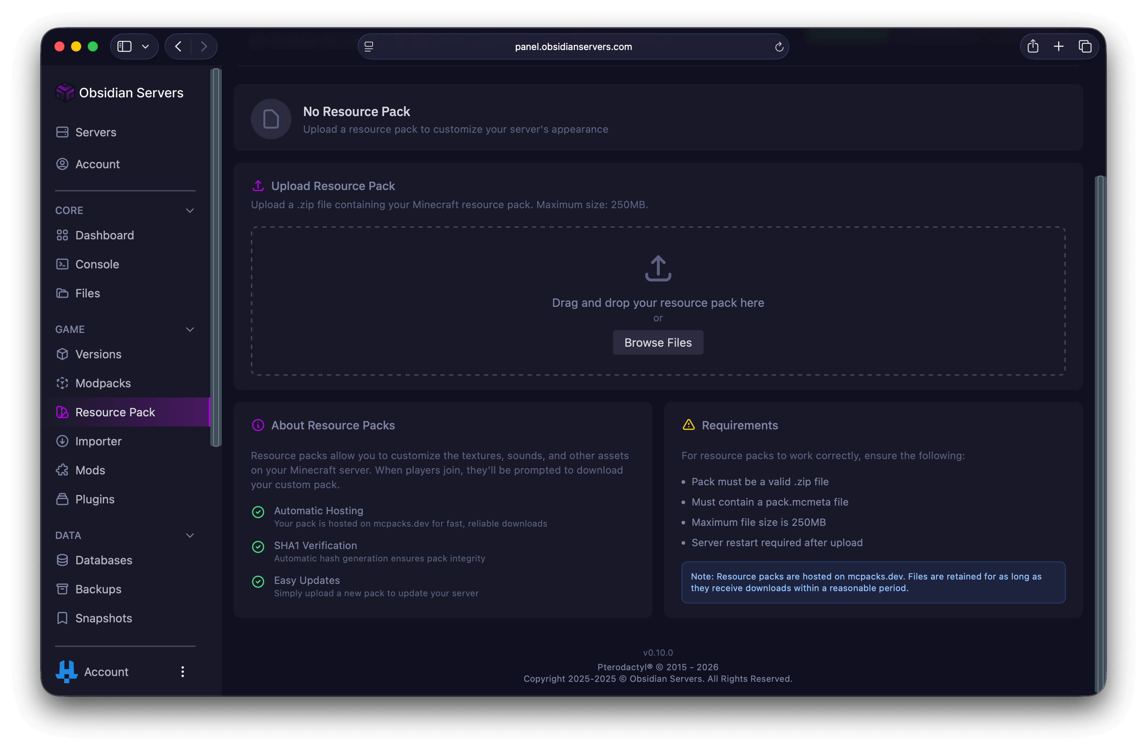The image size is (1147, 750).
Task: Select the Resource Pack menu item
Action: [115, 412]
